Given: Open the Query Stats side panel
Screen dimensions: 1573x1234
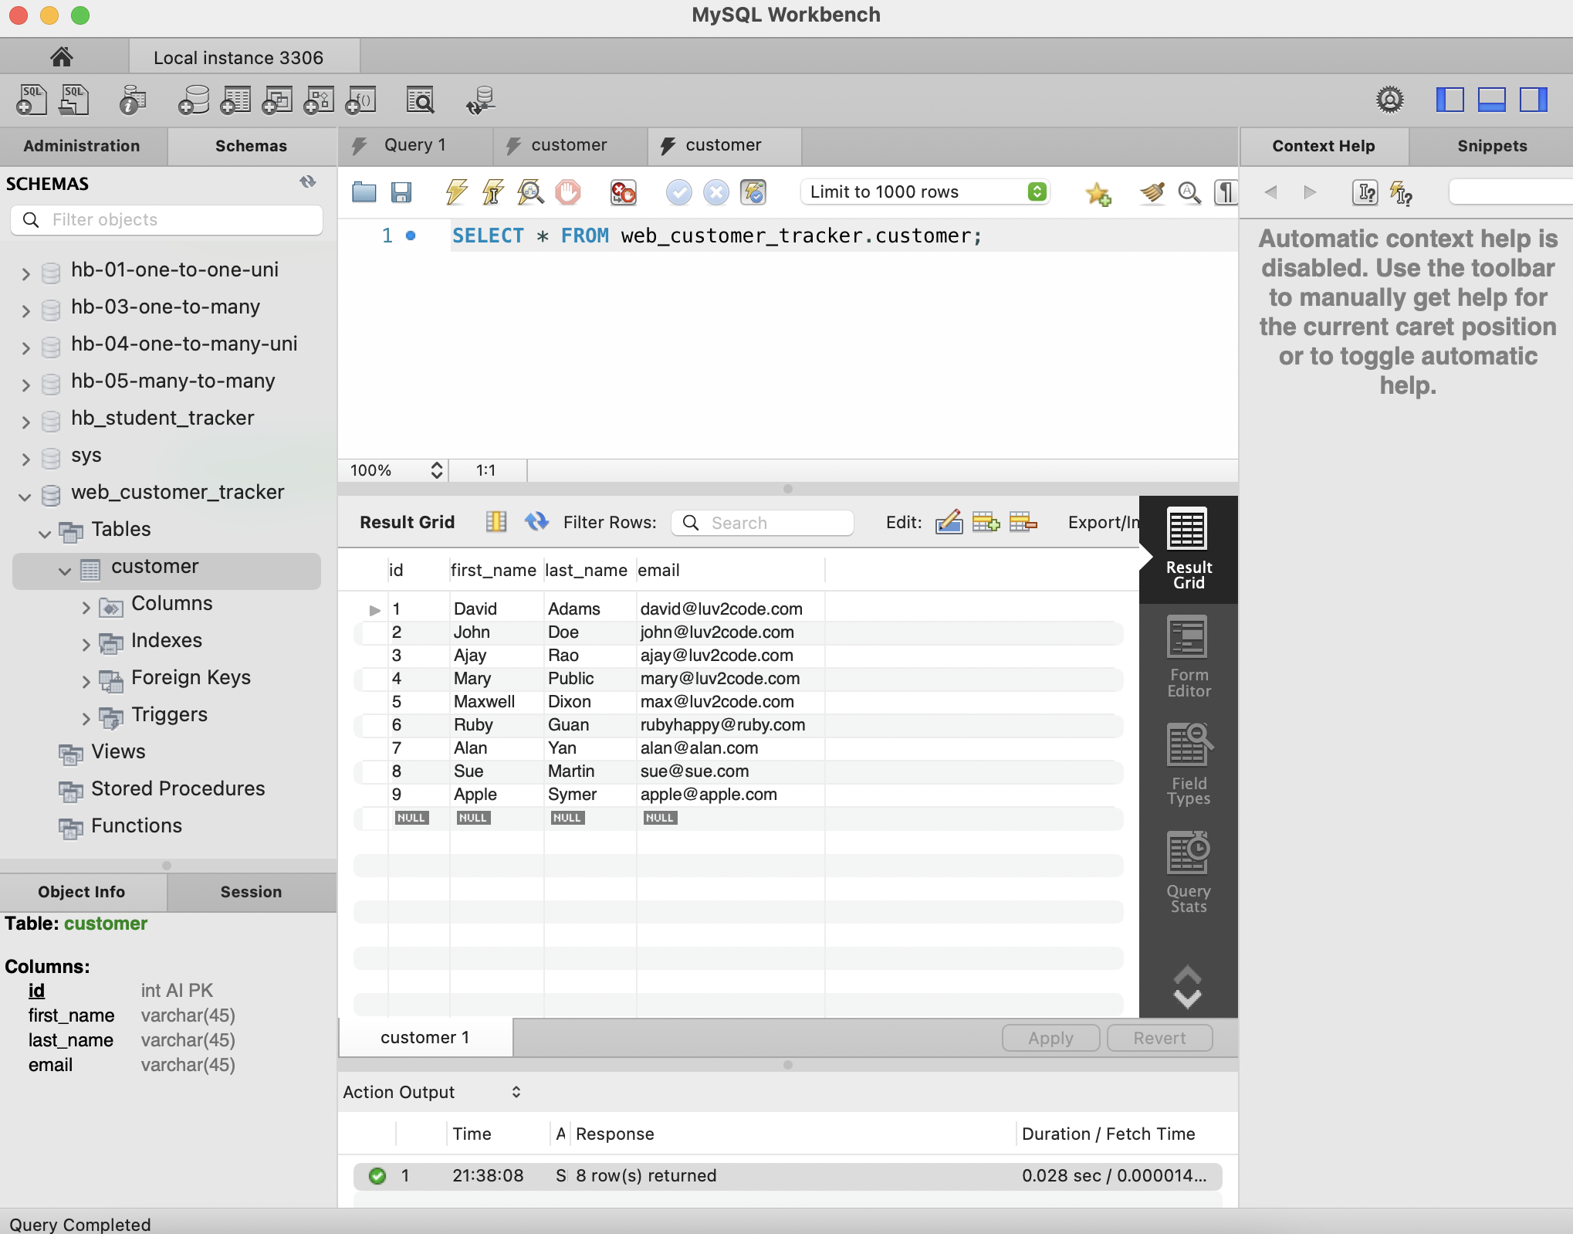Looking at the screenshot, I should click(x=1188, y=873).
